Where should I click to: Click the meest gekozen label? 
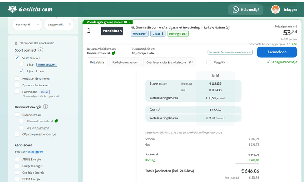[47, 64]
